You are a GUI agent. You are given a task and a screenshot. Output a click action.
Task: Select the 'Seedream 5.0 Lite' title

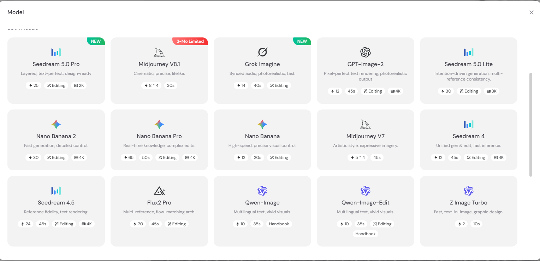(x=469, y=64)
